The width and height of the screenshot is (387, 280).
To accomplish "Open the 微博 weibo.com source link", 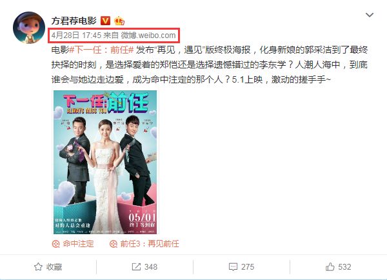I will (148, 35).
